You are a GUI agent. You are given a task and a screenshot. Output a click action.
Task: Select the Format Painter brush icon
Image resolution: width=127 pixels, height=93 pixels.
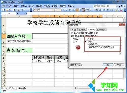click(x=19, y=10)
